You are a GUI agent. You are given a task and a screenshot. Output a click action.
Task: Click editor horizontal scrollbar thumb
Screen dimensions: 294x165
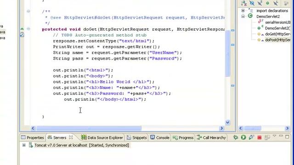tap(89, 128)
